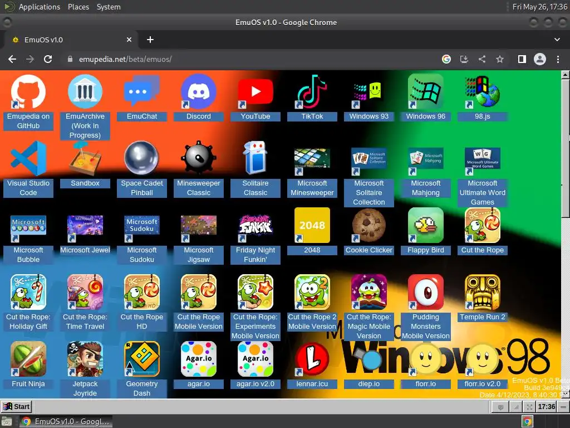The height and width of the screenshot is (428, 570).
Task: Open the Places menu
Action: pyautogui.click(x=78, y=7)
